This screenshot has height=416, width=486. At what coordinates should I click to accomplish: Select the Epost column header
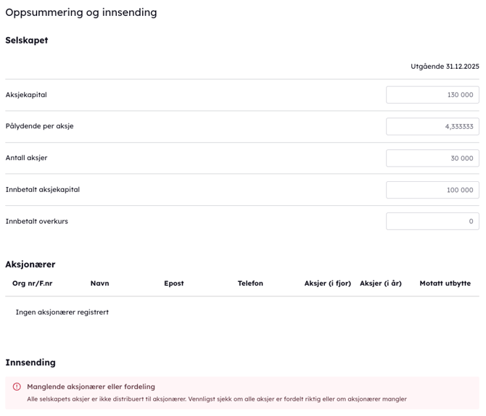click(174, 283)
